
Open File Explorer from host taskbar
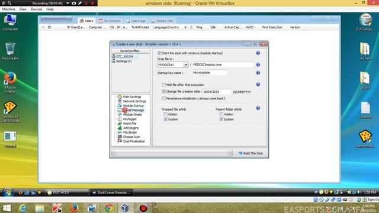[x=40, y=208]
